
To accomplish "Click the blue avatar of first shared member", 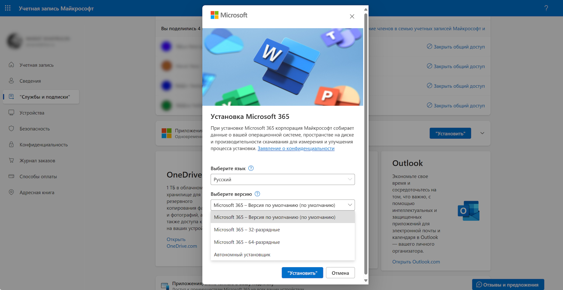I will point(166,47).
